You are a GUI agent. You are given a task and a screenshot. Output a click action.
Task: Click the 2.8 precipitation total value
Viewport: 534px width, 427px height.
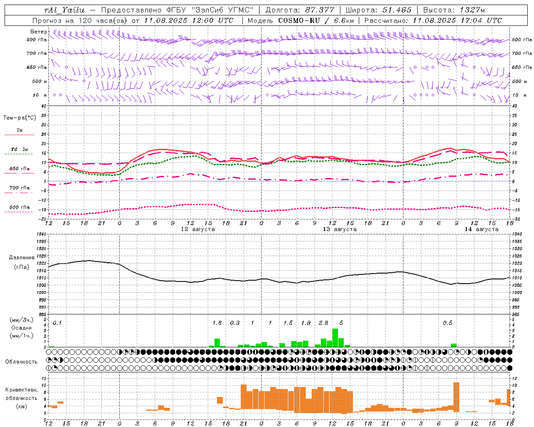coord(323,323)
